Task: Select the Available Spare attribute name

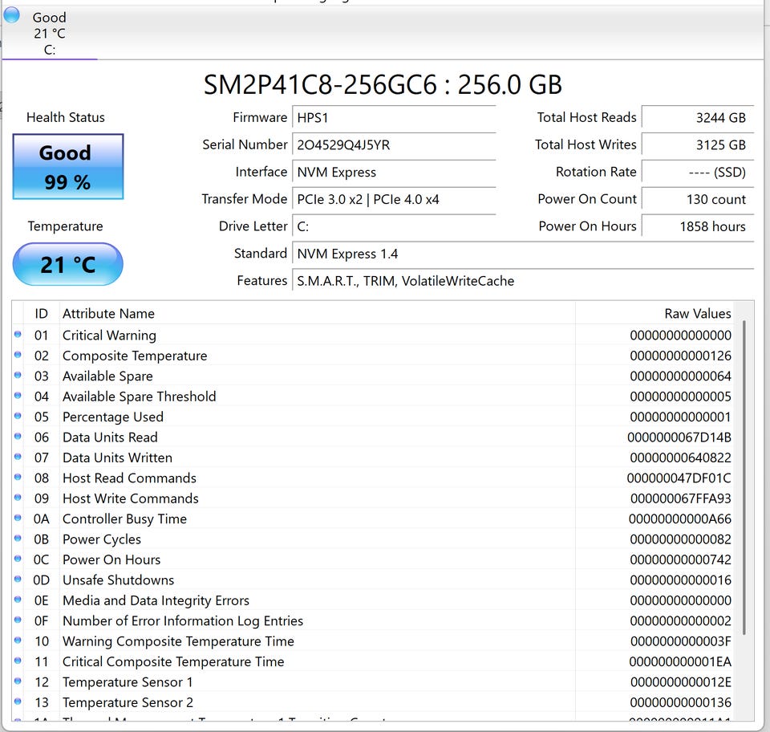Action: [x=107, y=376]
